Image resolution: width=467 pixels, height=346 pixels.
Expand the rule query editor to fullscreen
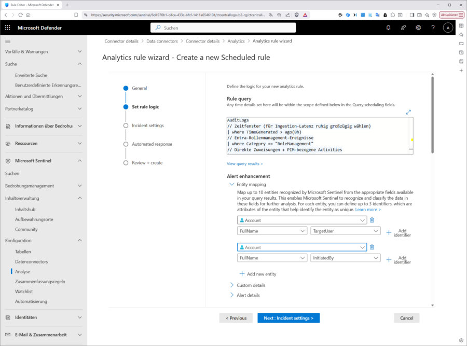(x=408, y=112)
